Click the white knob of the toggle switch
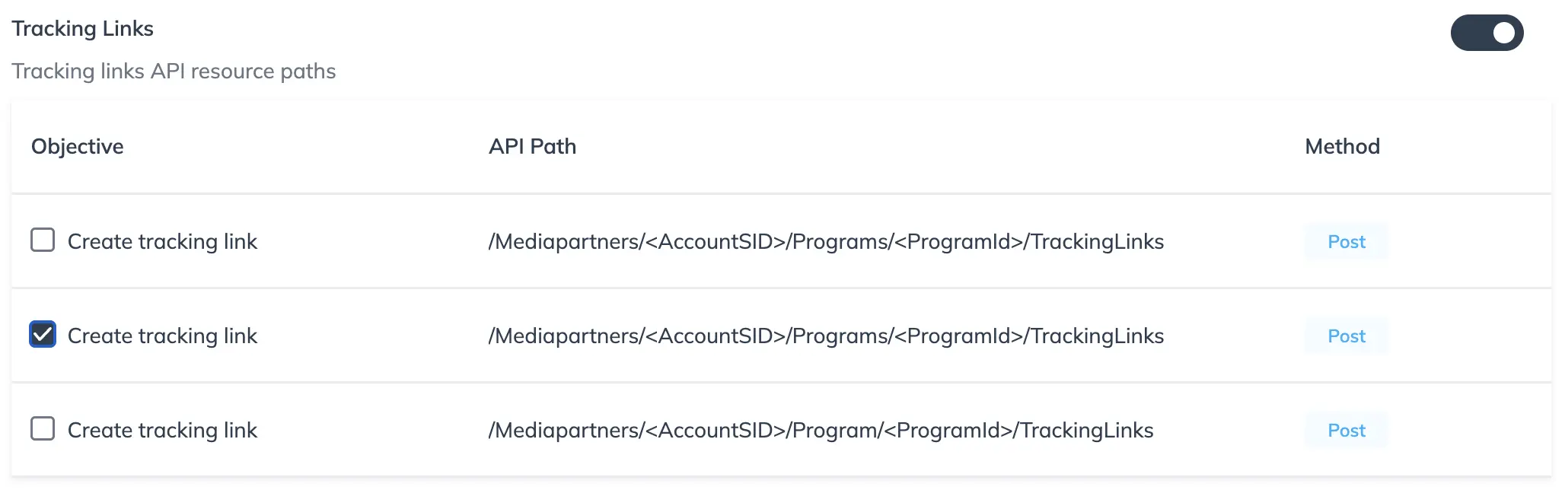This screenshot has width=1565, height=490. point(1504,32)
